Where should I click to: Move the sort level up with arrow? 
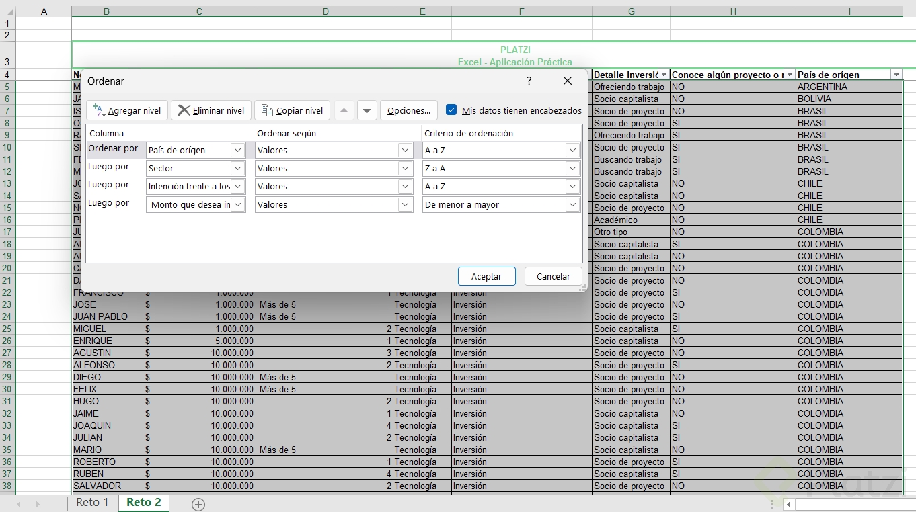point(344,110)
